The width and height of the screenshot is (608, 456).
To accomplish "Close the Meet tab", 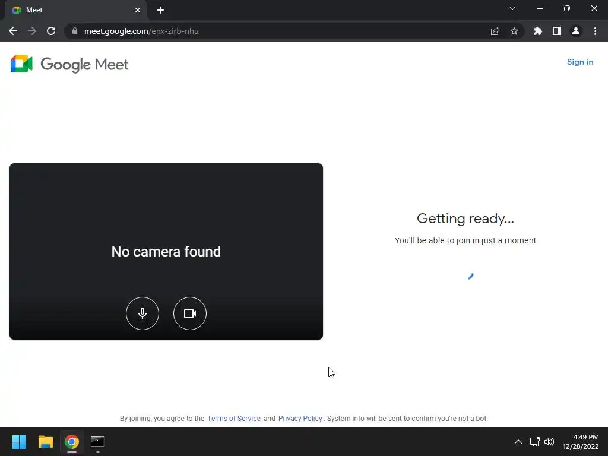I will 138,10.
